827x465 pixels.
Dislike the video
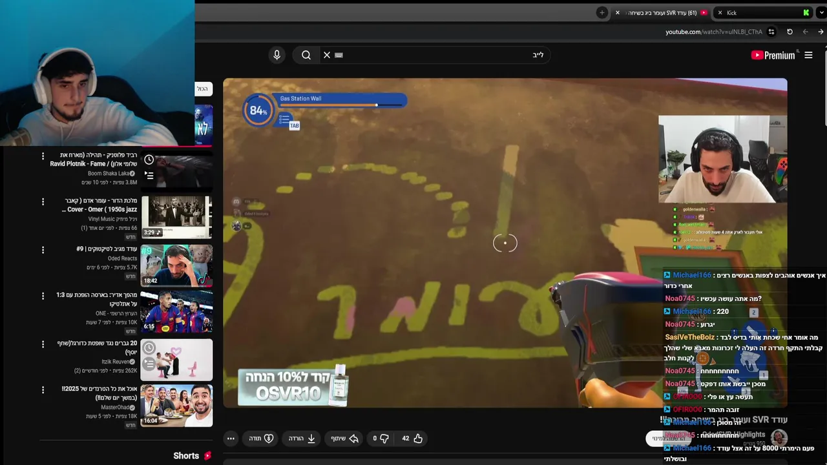381,439
